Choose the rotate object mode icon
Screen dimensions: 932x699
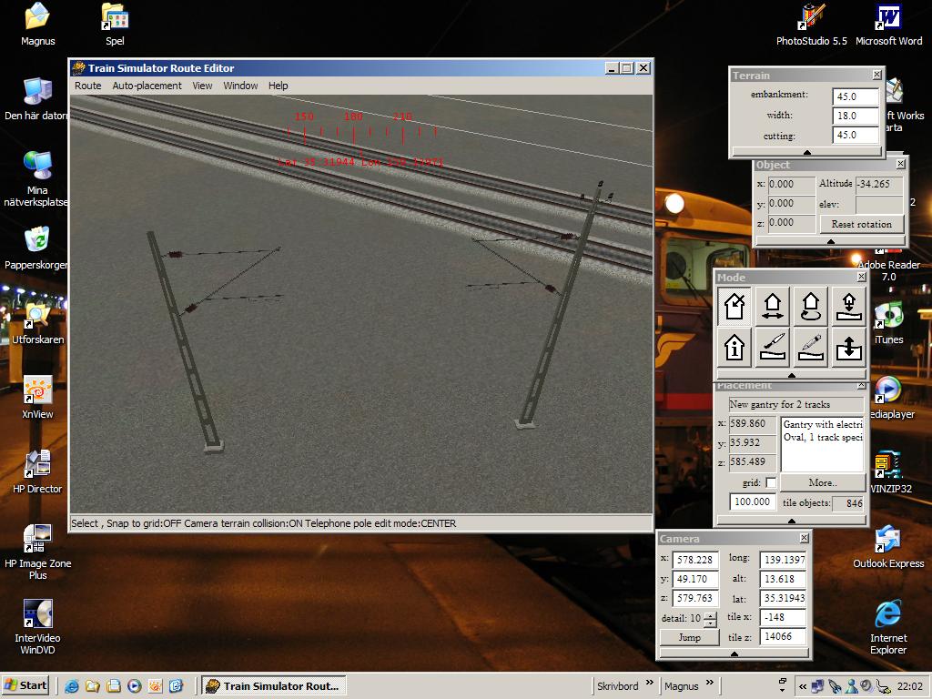tap(810, 307)
